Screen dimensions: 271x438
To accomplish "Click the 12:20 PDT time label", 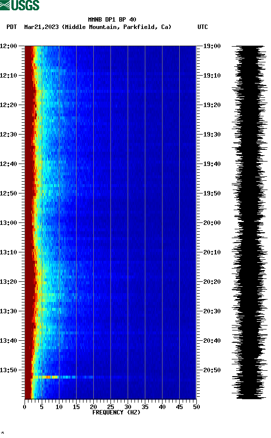I will tap(8, 105).
